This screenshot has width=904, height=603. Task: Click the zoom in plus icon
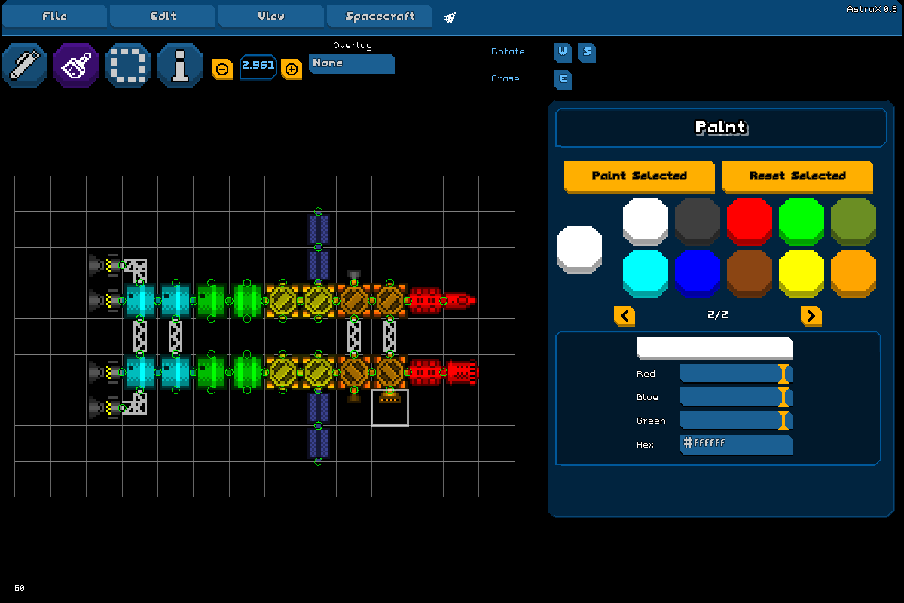292,69
